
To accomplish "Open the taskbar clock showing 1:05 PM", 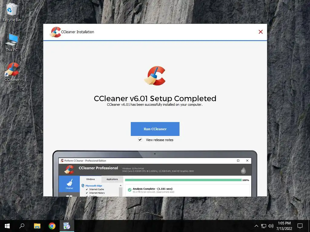I will pos(284,226).
